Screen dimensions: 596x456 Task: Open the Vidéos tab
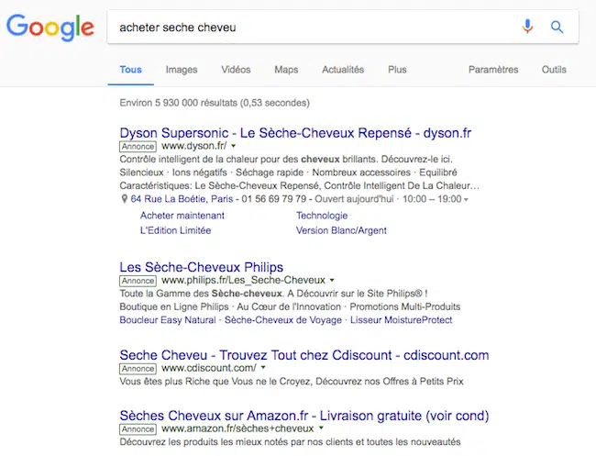[236, 70]
